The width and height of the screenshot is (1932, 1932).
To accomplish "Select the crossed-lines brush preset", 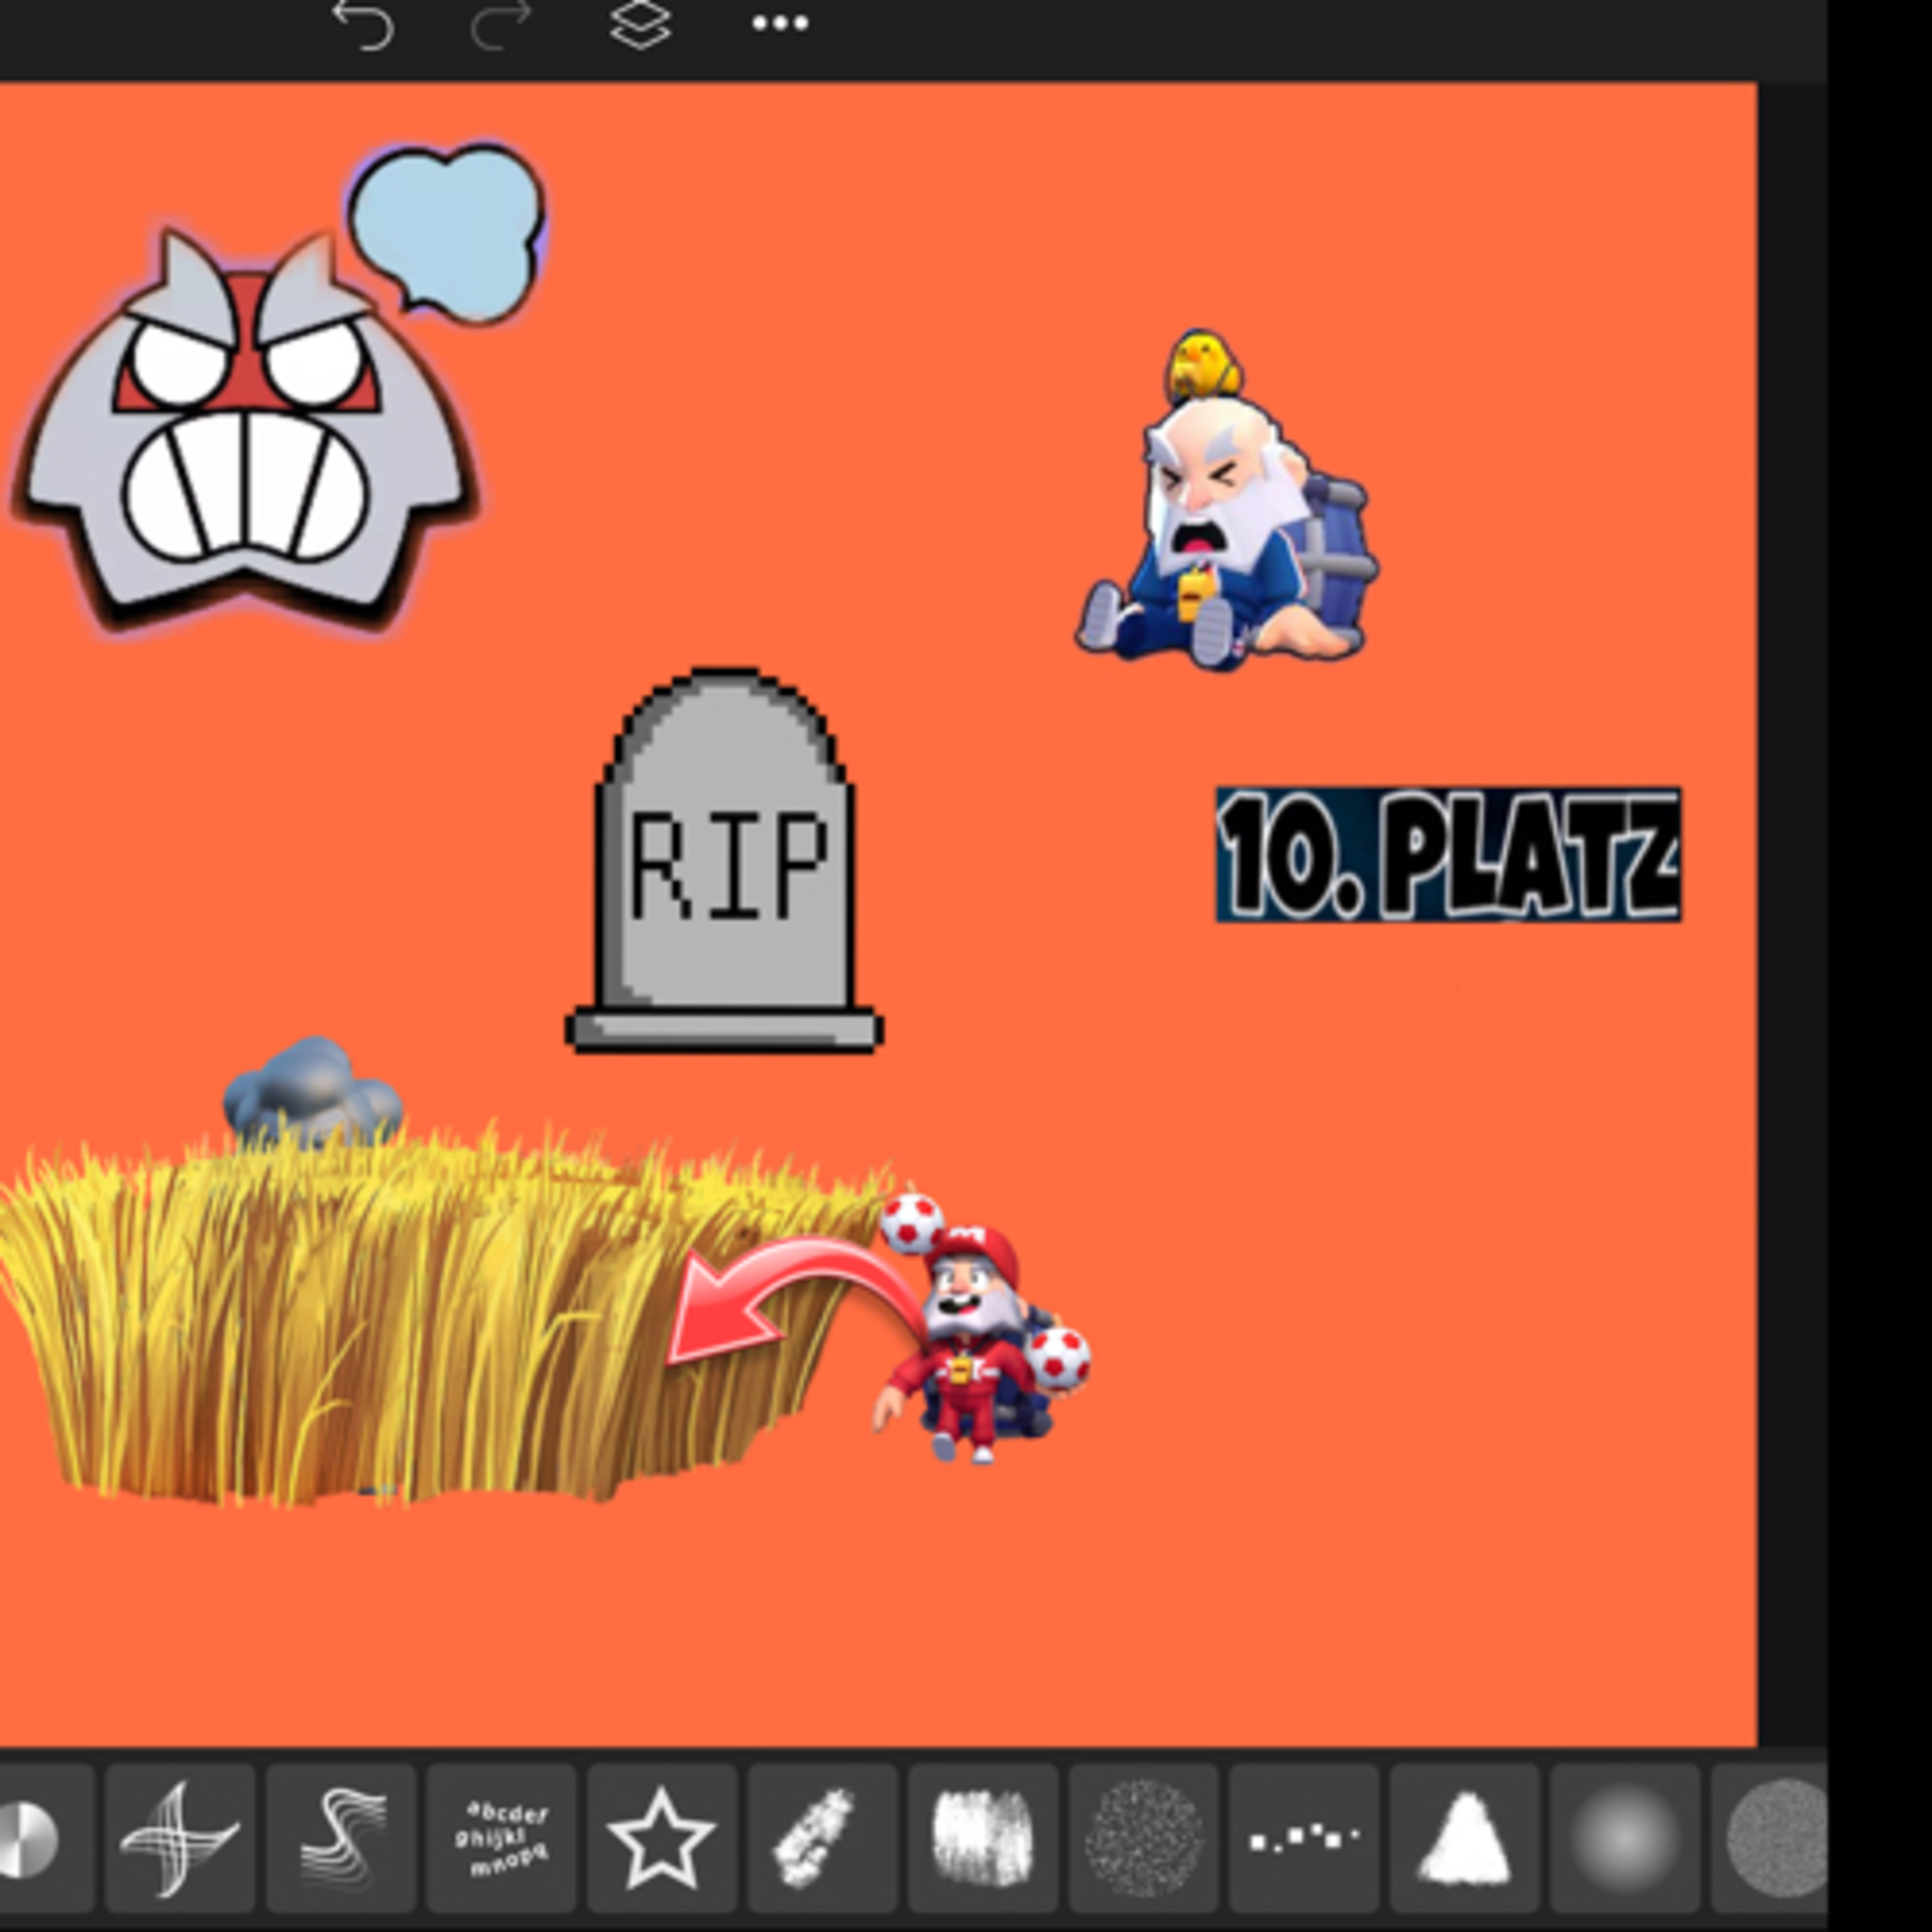I will pos(180,1838).
